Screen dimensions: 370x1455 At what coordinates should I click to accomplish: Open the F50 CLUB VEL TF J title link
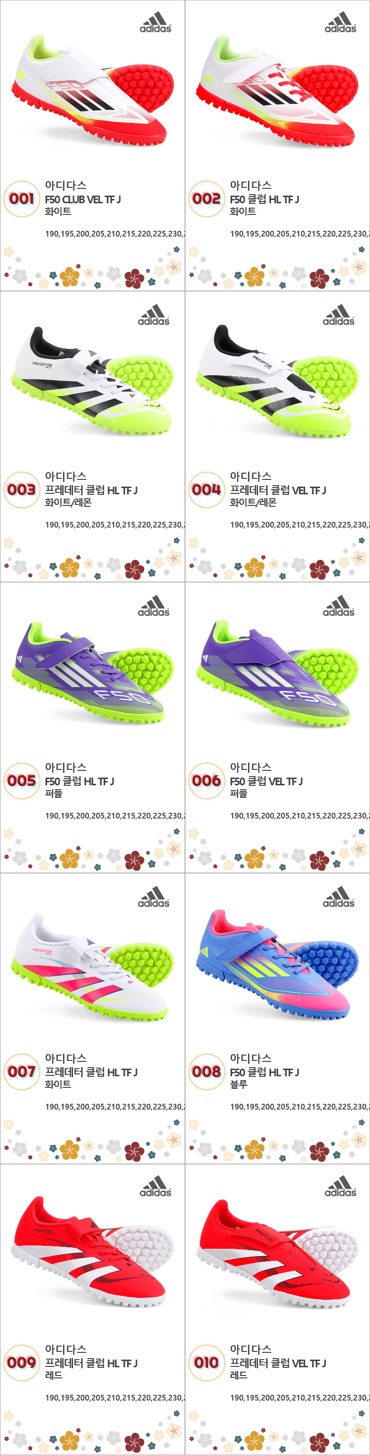[x=83, y=199]
